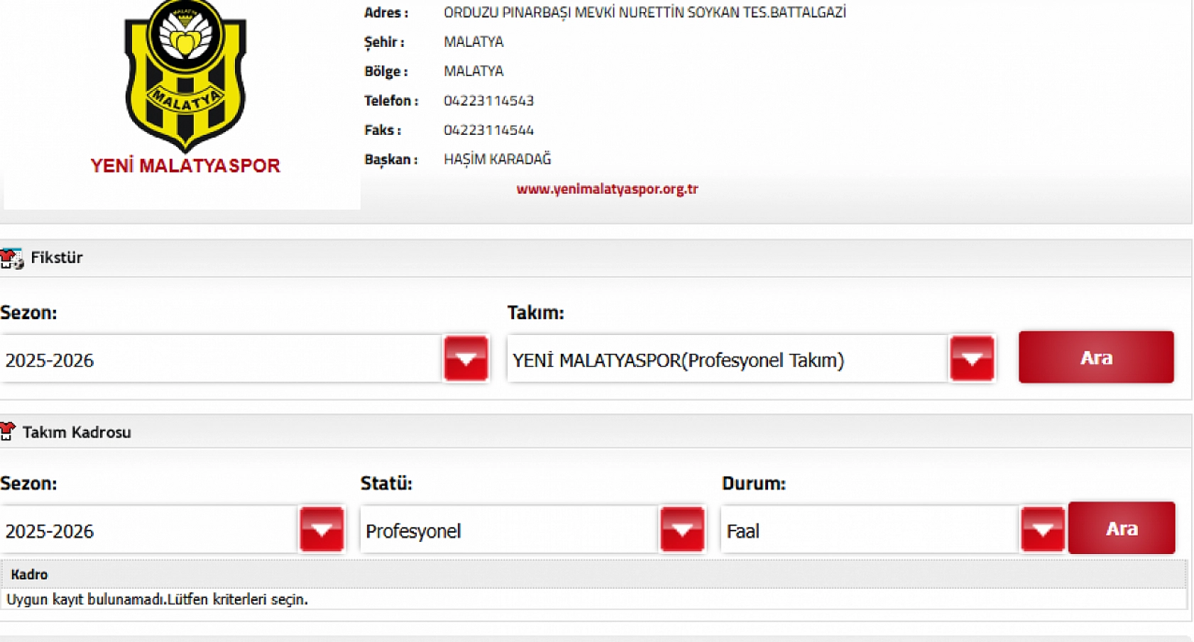Click the Ara button in Fikstür
This screenshot has width=1194, height=642.
coord(1096,358)
